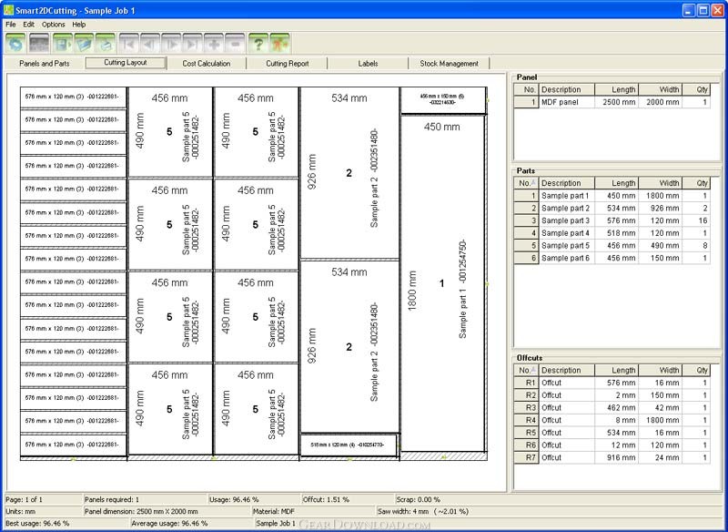Select Sample part 3 row in Parts

click(x=612, y=220)
